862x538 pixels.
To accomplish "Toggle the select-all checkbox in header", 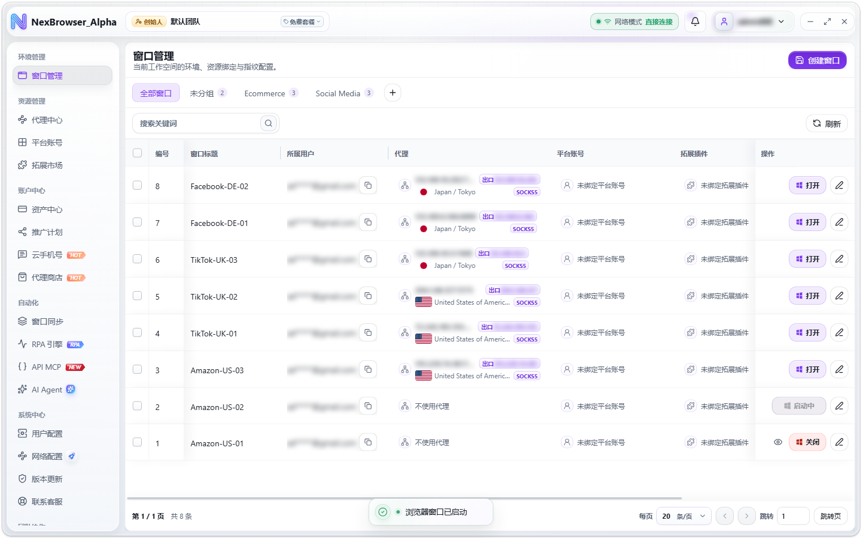I will pyautogui.click(x=137, y=153).
